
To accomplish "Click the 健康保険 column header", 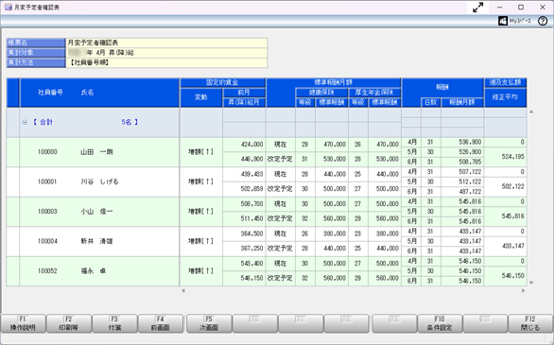I will coord(321,93).
